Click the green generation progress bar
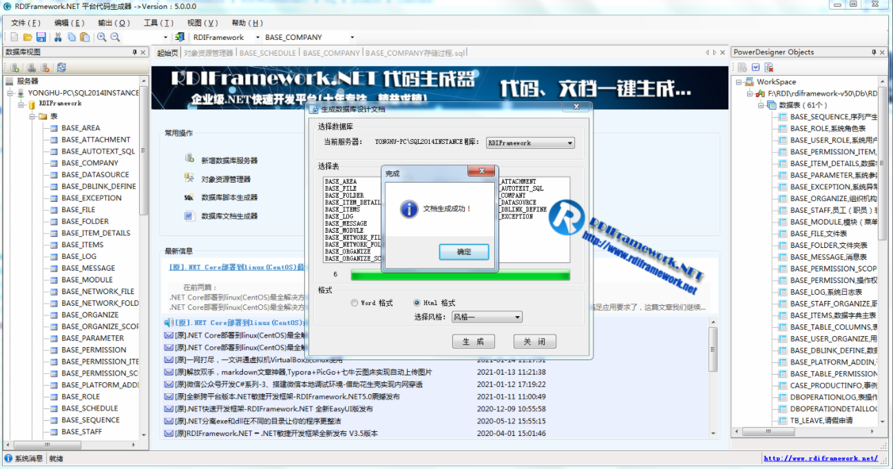This screenshot has height=469, width=893. tap(460, 275)
